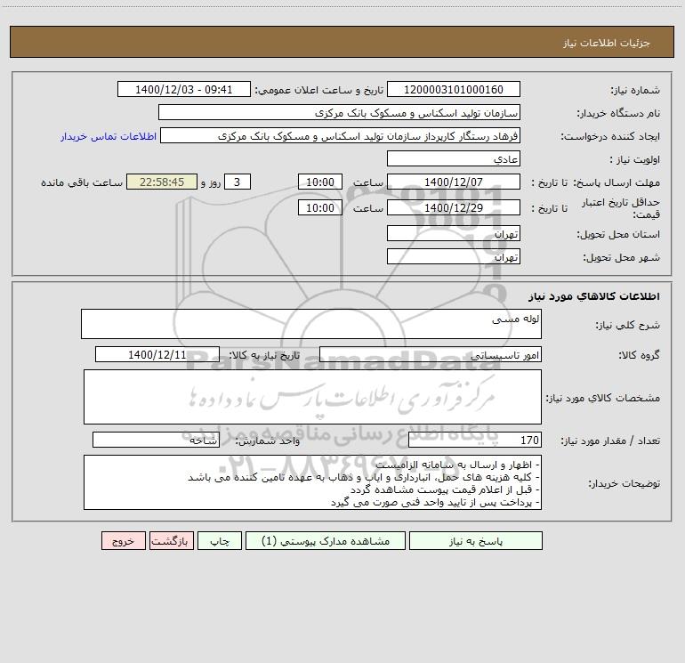Click the request creator field فرهاد رستگار
685x663 pixels.
pyautogui.click(x=341, y=136)
